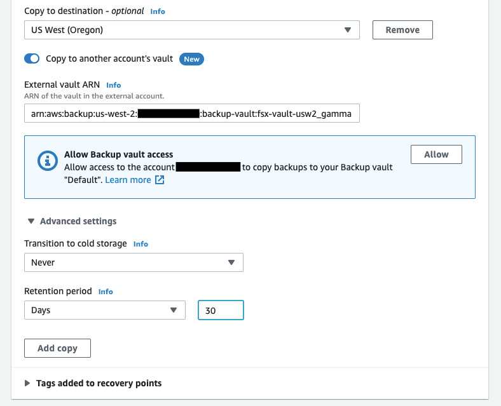
Task: Click 'ARN of the vault in the external account.' text
Action: pos(94,96)
